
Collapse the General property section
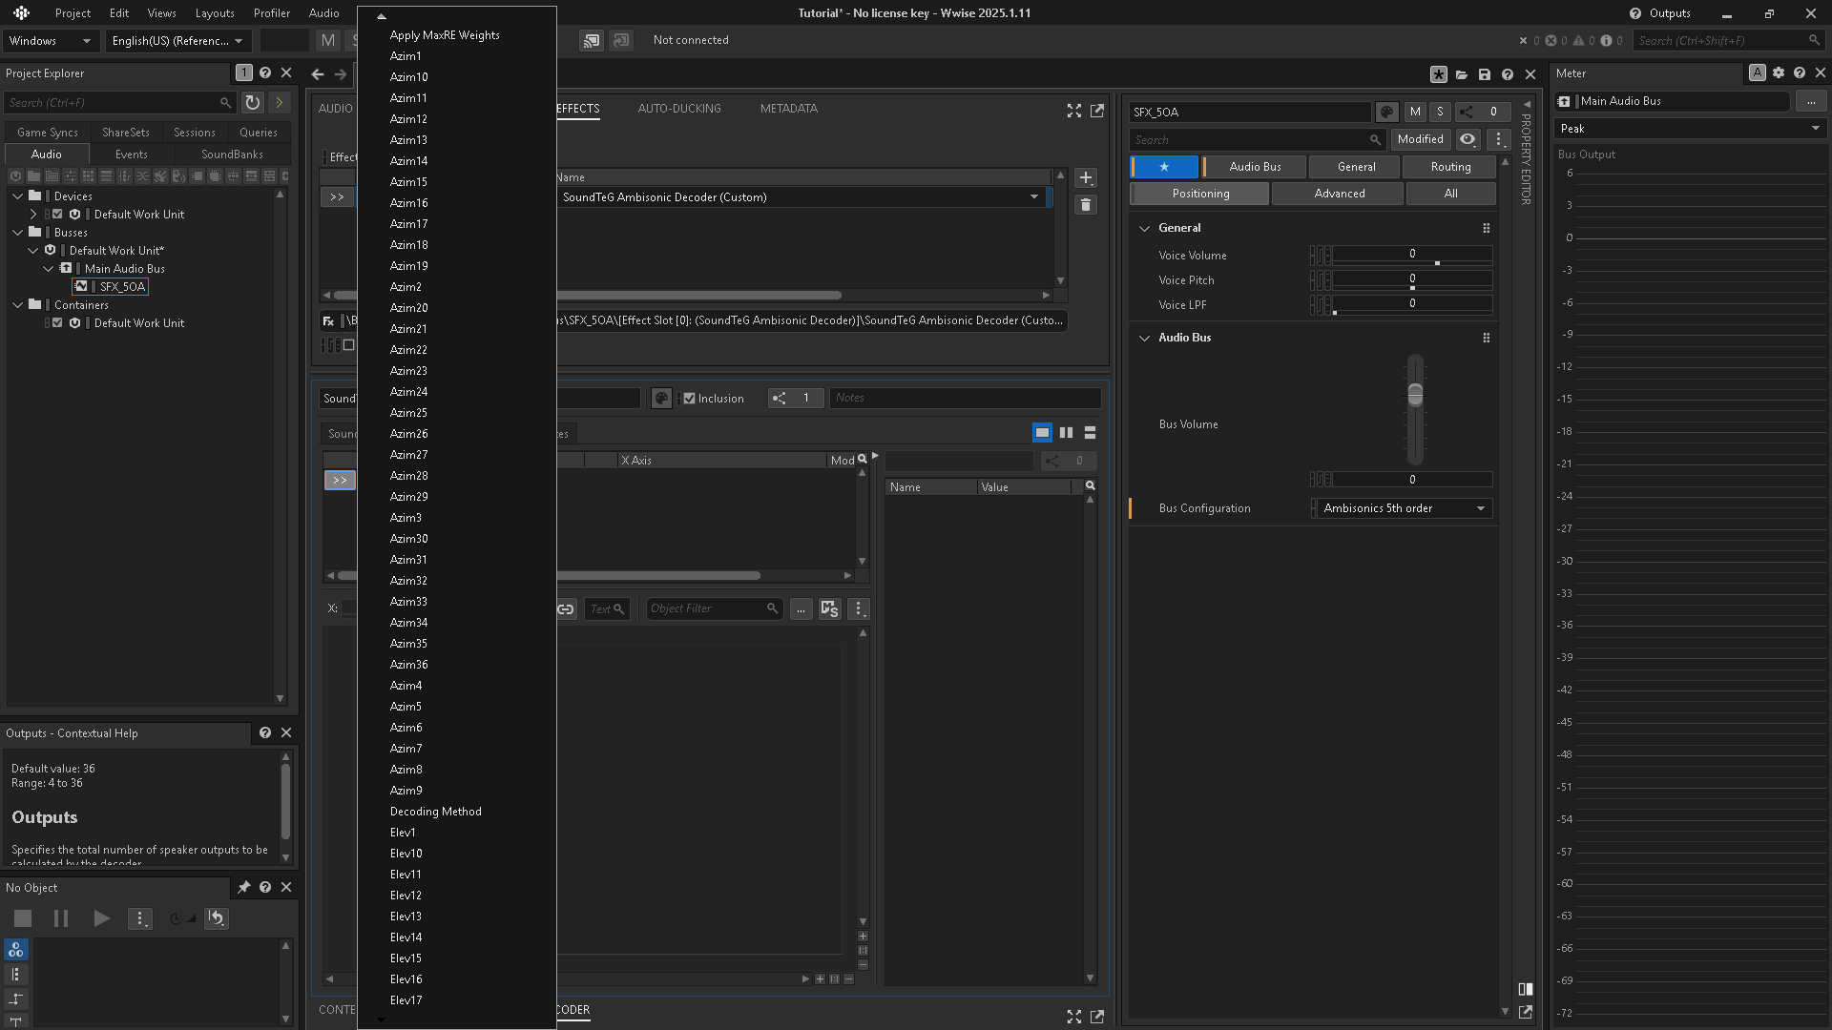coord(1145,228)
